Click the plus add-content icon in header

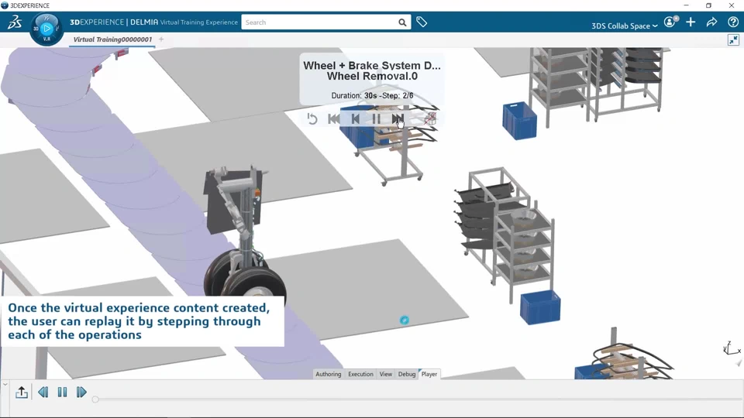(691, 22)
